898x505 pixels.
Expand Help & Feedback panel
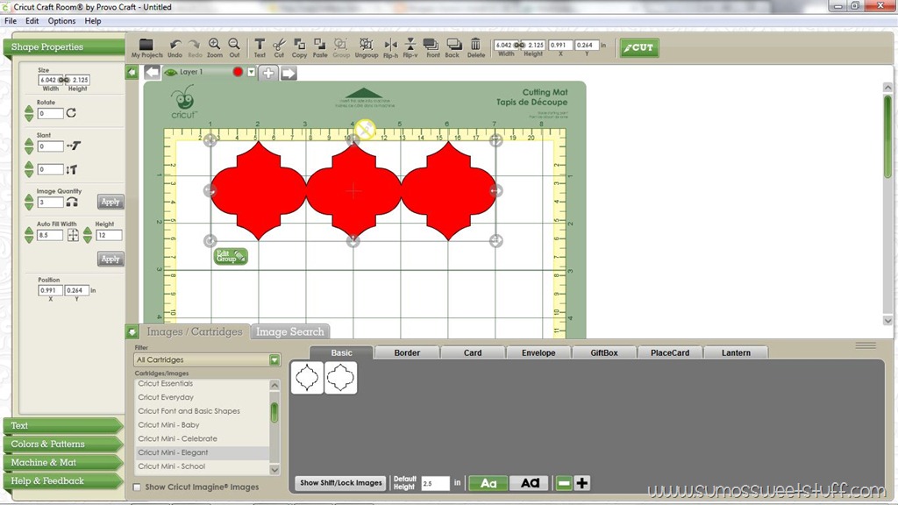63,481
